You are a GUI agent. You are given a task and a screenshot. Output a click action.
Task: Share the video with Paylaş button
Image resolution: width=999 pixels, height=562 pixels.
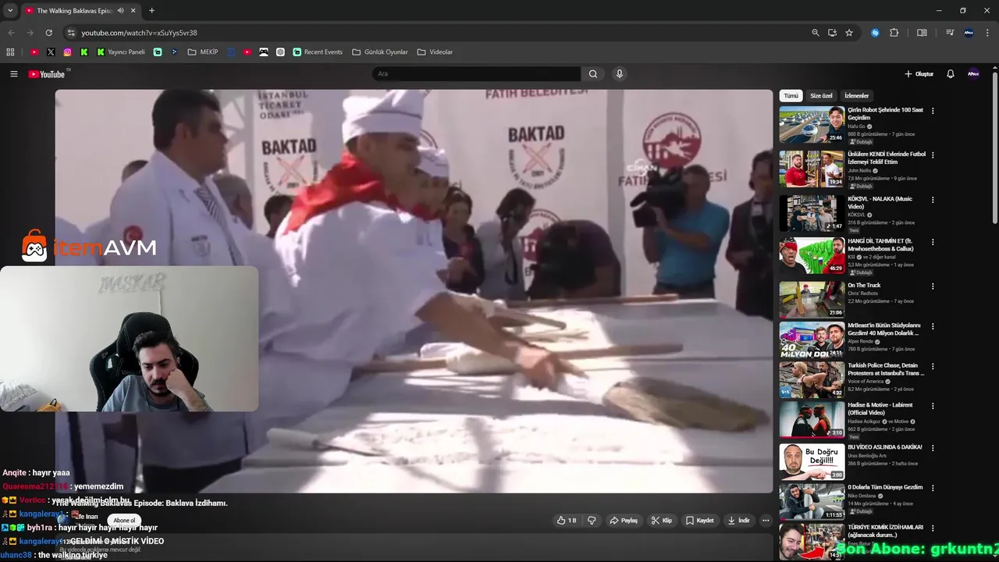(x=624, y=521)
